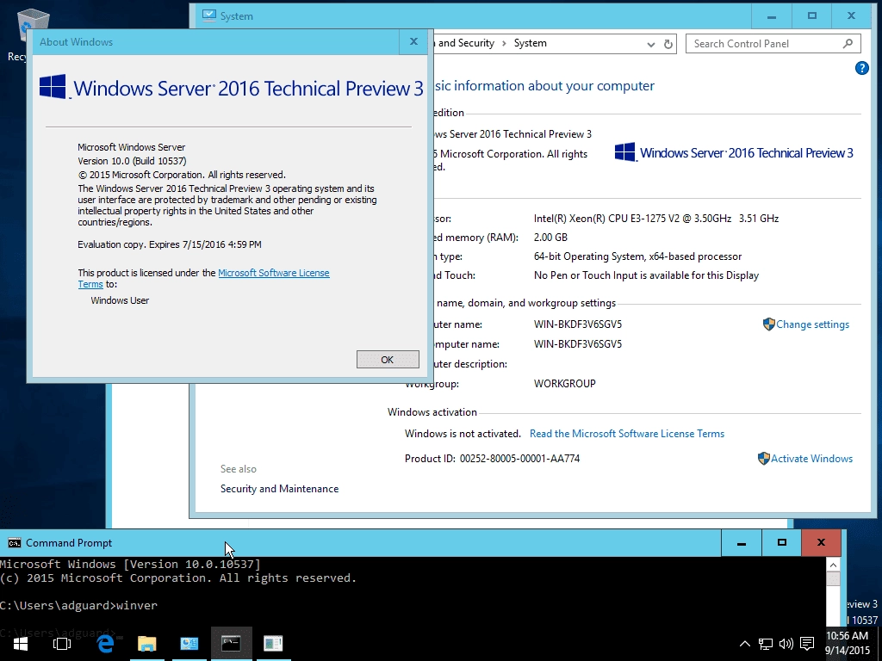Click the System breadcrumb in address bar

coord(530,43)
